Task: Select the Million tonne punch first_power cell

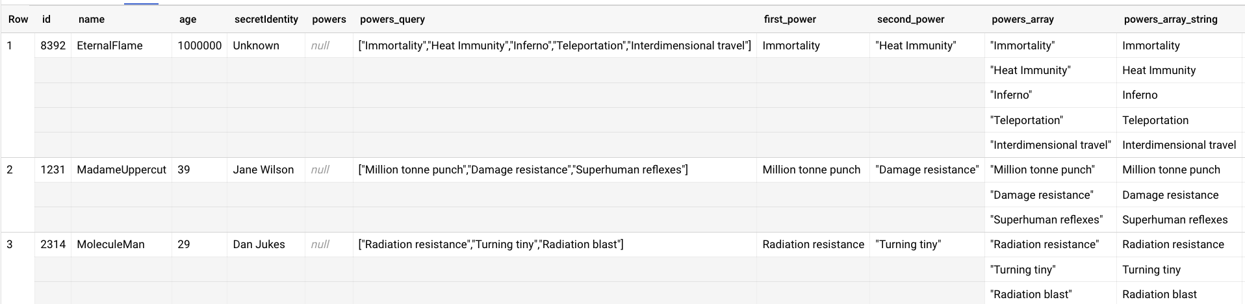Action: pyautogui.click(x=813, y=170)
